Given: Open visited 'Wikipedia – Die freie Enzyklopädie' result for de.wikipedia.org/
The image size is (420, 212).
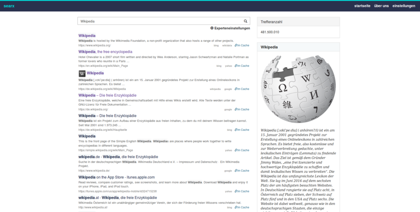Looking at the screenshot, I should (108, 96).
